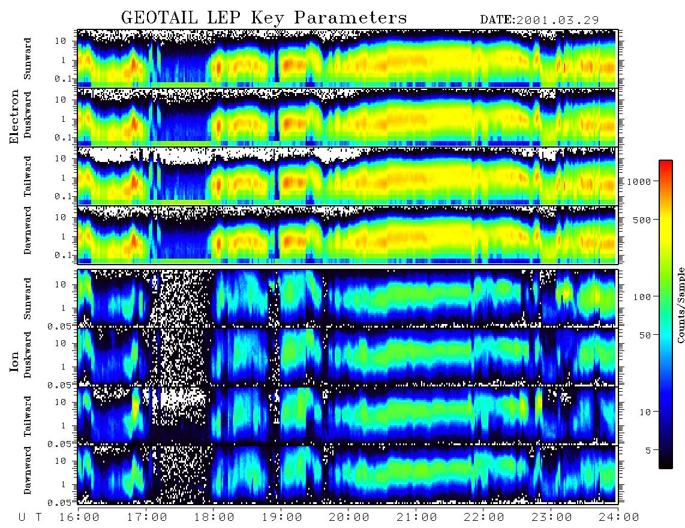Click the Counts/Sample color bar label
This screenshot has height=528, width=685.
[680, 305]
